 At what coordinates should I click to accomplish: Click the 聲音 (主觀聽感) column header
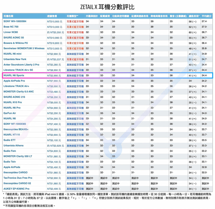[178, 16]
